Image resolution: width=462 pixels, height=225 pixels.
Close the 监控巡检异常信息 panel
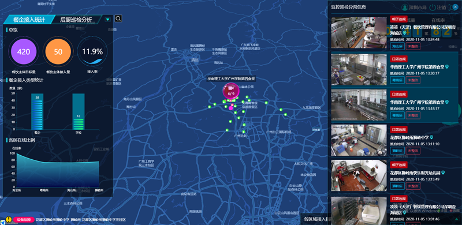pos(455,7)
